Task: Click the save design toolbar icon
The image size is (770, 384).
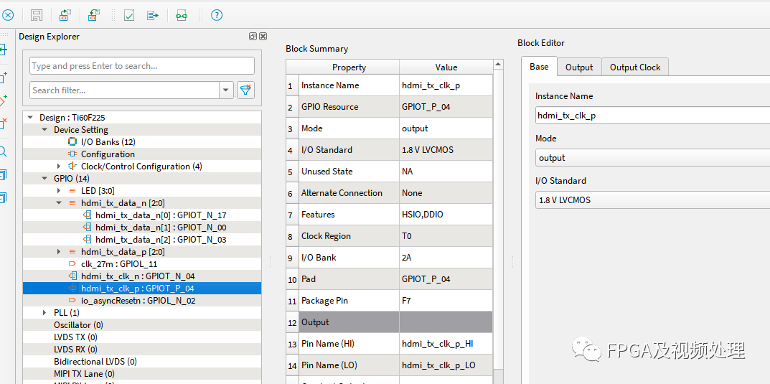Action: pos(37,15)
